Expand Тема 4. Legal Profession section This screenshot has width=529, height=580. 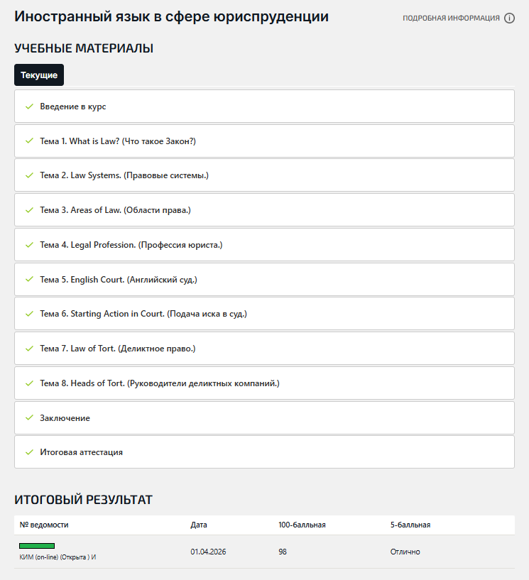point(131,245)
